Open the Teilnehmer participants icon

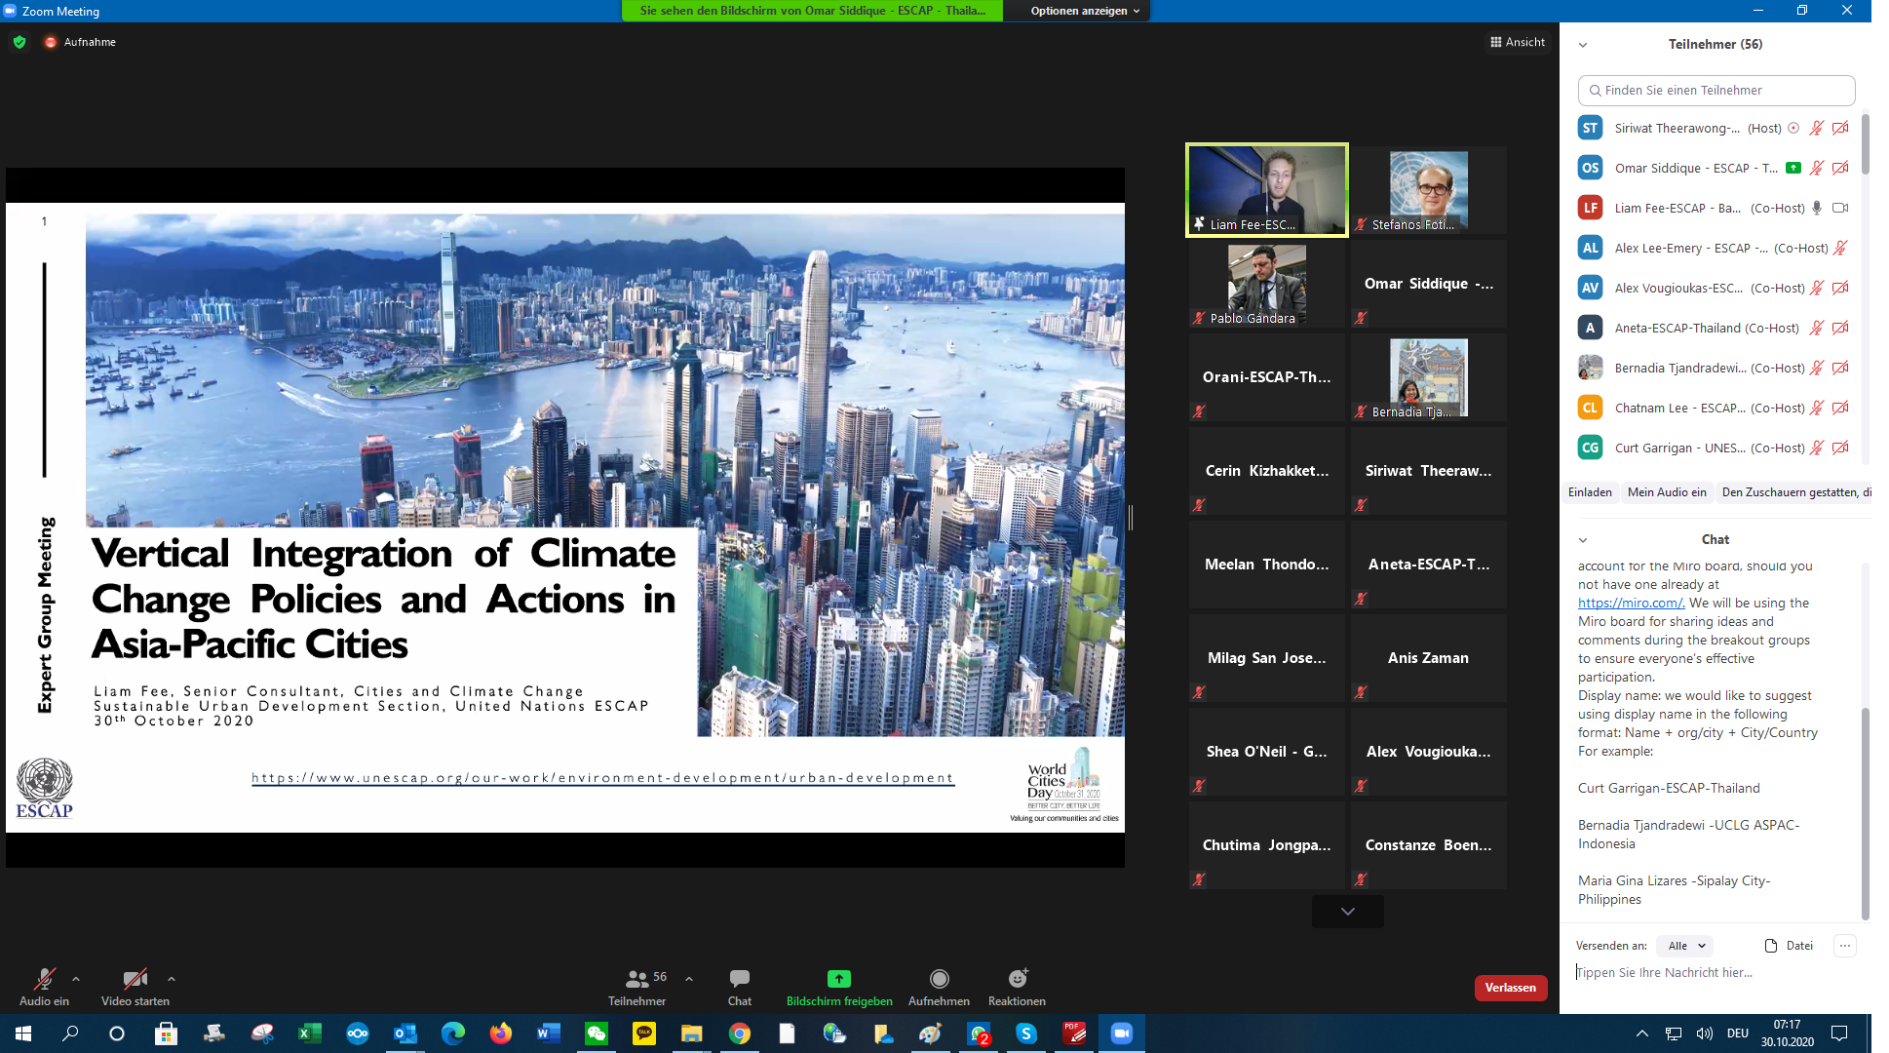637,979
